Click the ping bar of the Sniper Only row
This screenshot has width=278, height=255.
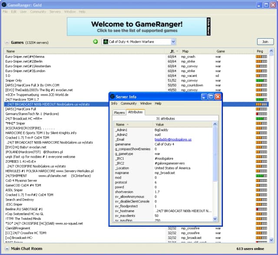tap(261, 80)
